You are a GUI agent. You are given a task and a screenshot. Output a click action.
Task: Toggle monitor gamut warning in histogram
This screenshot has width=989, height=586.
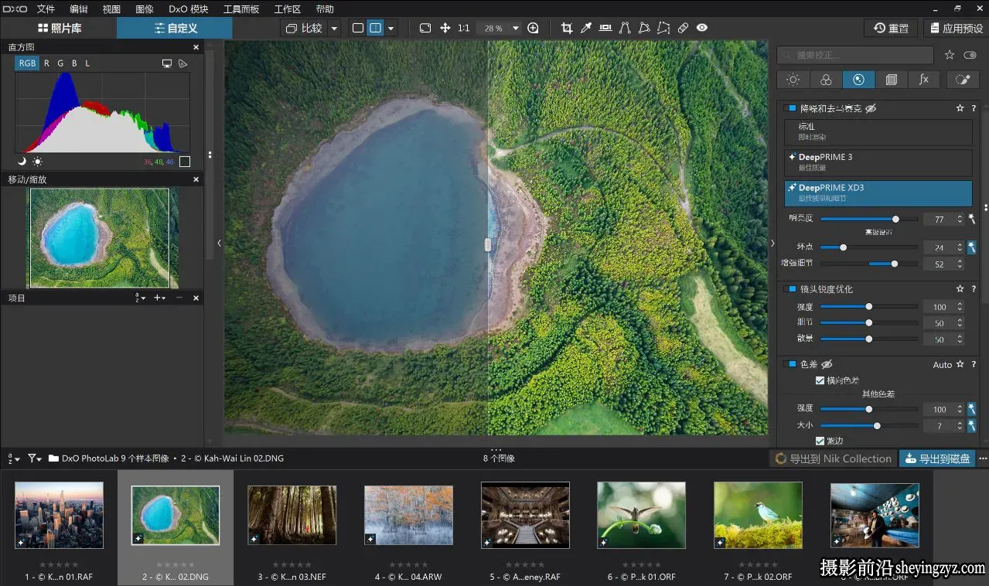[x=167, y=63]
